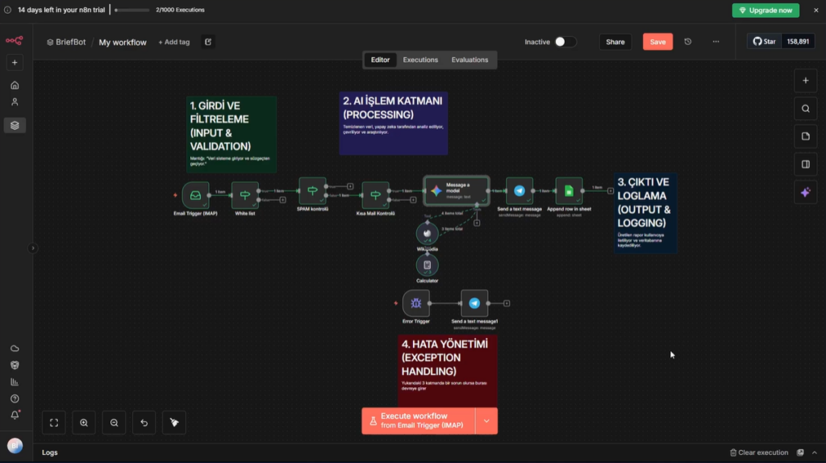Screen dimensions: 826x463
Task: Select the Calculator tool node
Action: coord(427,265)
